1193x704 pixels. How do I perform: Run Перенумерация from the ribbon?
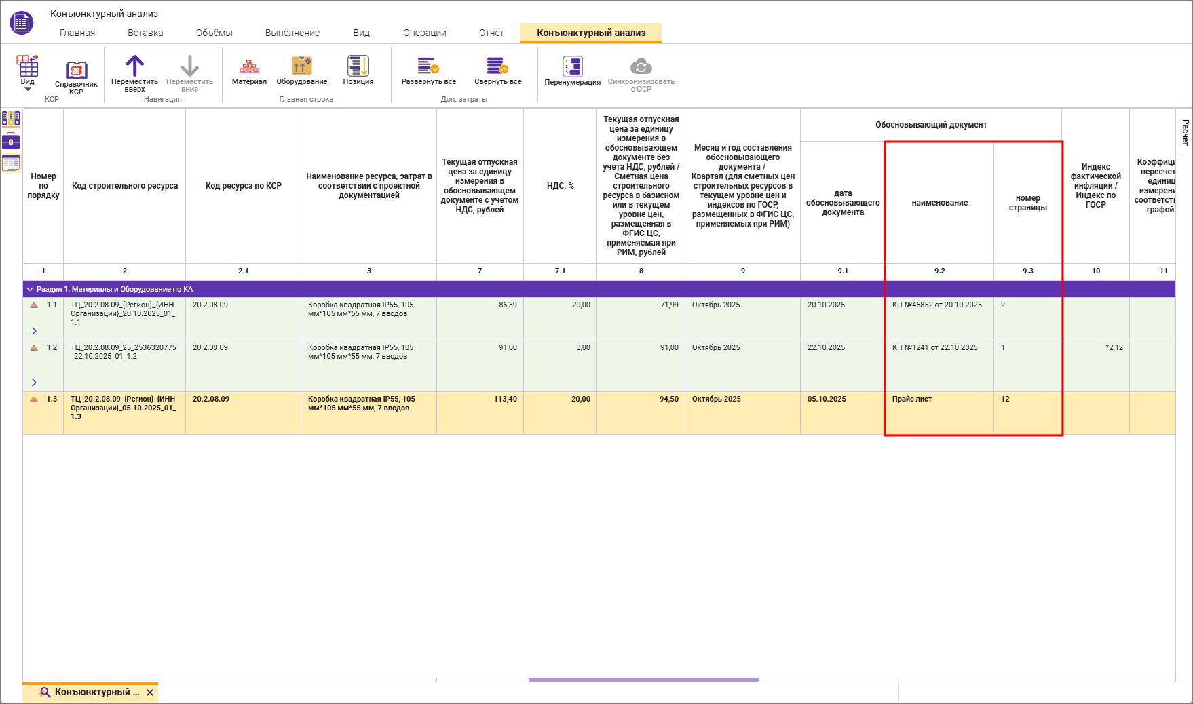(x=572, y=67)
